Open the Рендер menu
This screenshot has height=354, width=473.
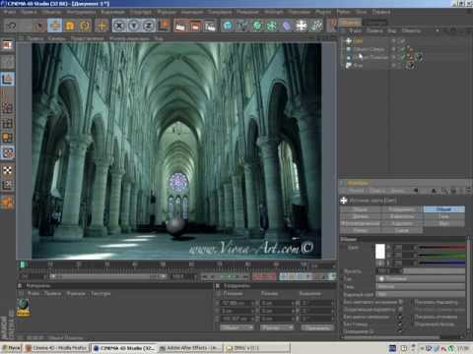[247, 12]
